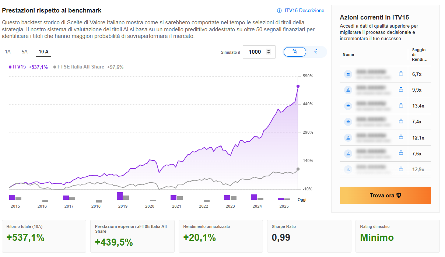The width and height of the screenshot is (445, 257).
Task: Click the 2025 year label
Action: click(284, 206)
